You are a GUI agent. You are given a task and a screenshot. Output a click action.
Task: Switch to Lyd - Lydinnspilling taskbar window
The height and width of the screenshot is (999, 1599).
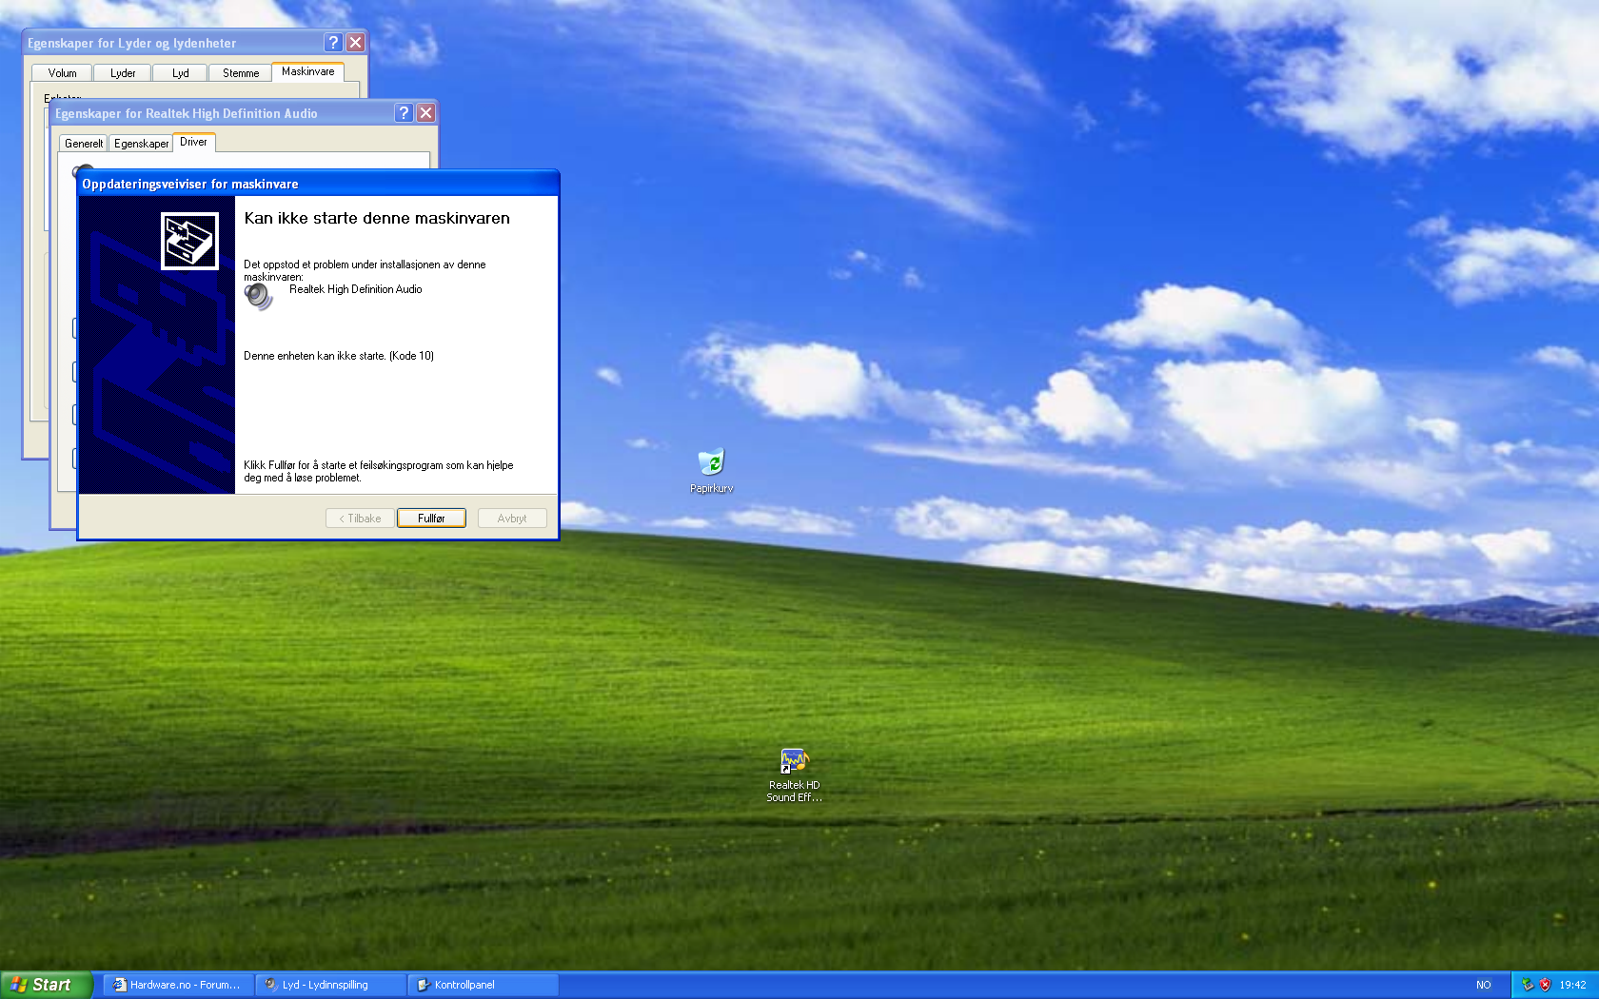(x=330, y=985)
